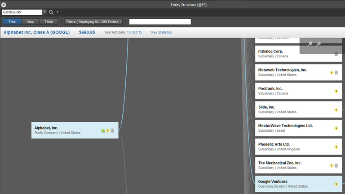Open Filters displaying 80 / 289 Entities
The width and height of the screenshot is (345, 194).
[x=93, y=22]
